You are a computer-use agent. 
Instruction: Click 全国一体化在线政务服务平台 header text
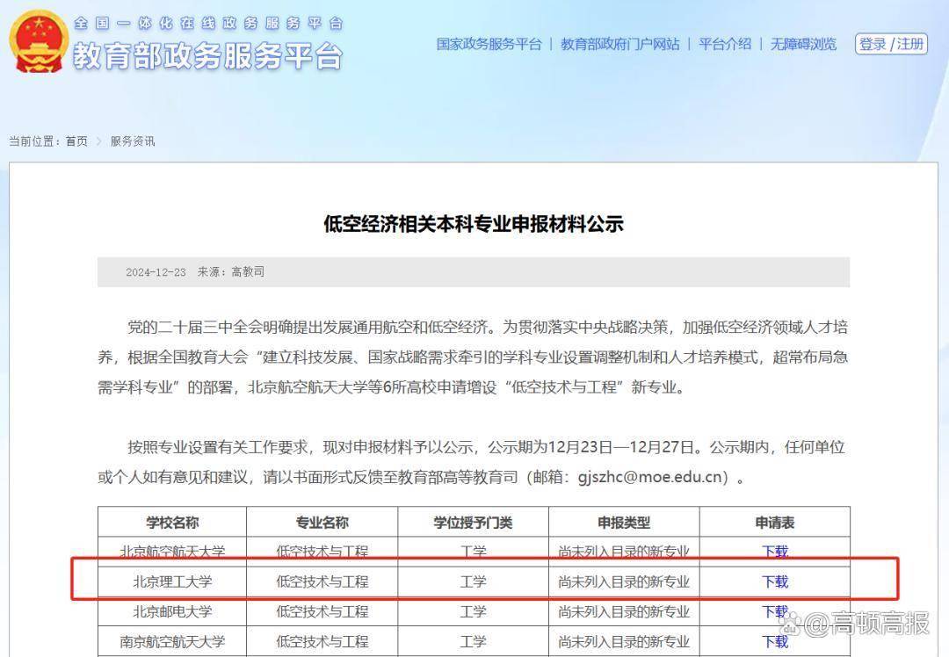(208, 23)
